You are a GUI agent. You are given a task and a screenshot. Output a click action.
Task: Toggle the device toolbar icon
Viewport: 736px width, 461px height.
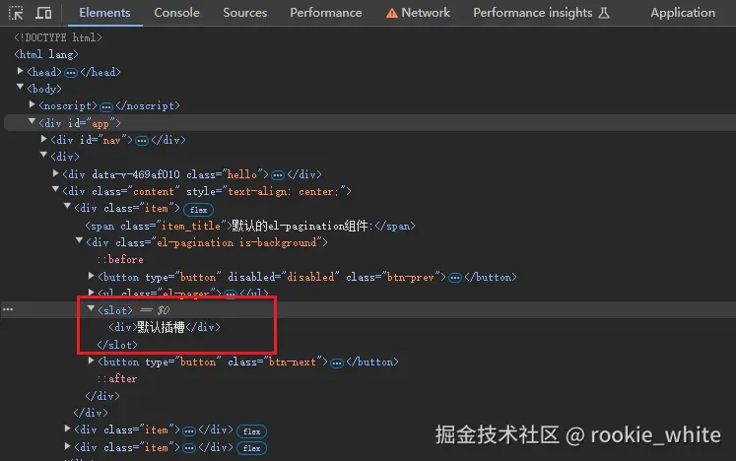[43, 13]
